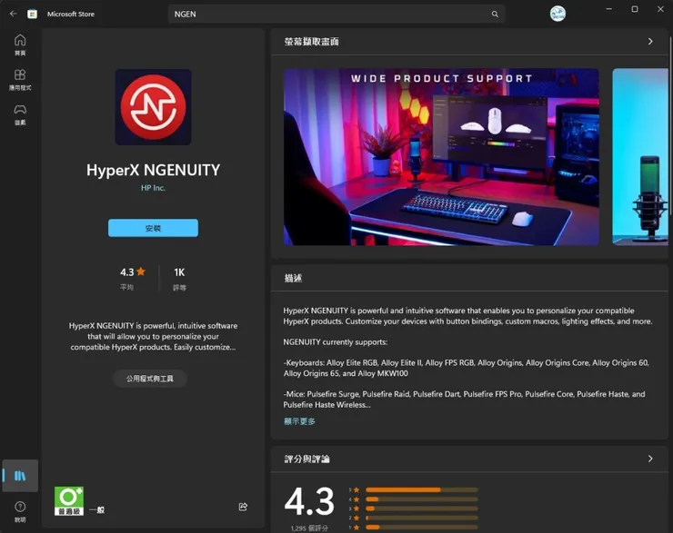Click the 5-star rating bar
673x533 pixels.
tap(421, 489)
